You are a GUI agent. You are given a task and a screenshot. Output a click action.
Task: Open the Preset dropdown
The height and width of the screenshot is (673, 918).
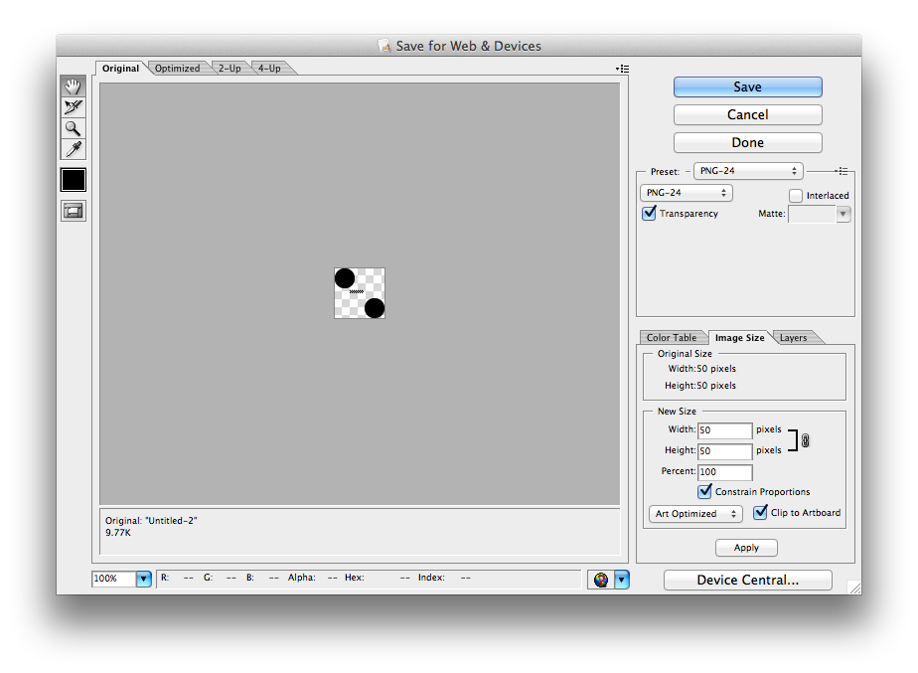[747, 171]
